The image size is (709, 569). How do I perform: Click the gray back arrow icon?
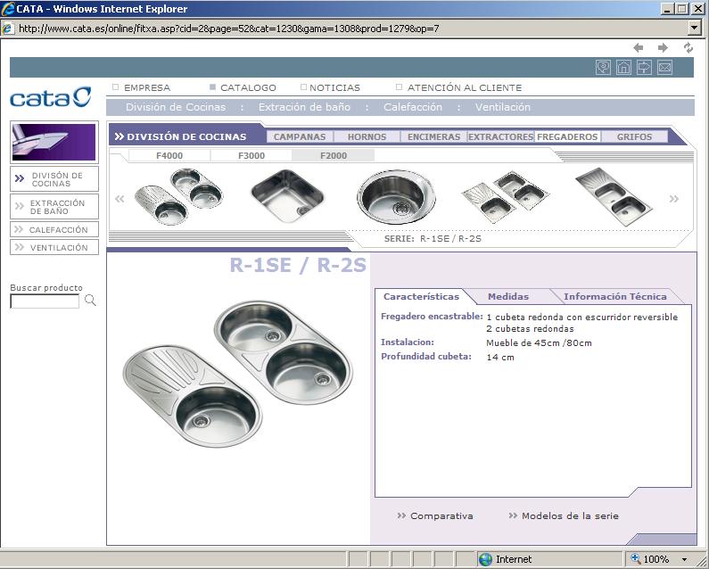pyautogui.click(x=639, y=47)
